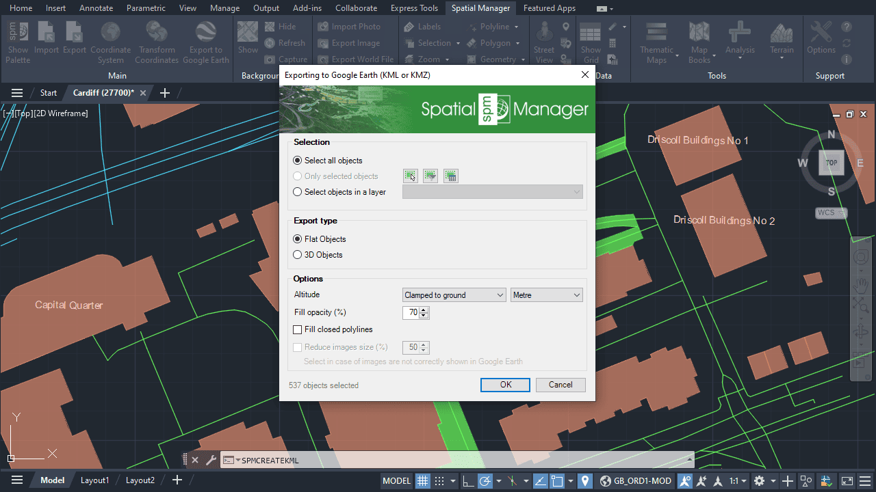Click the Fill opacity percentage field

411,312
